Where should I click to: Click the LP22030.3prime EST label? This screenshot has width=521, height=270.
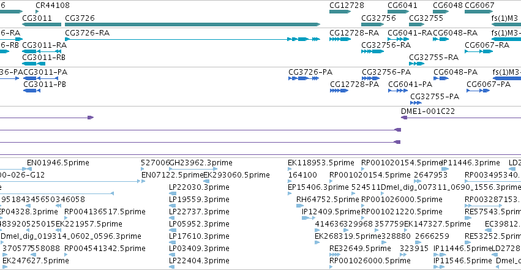coord(199,187)
